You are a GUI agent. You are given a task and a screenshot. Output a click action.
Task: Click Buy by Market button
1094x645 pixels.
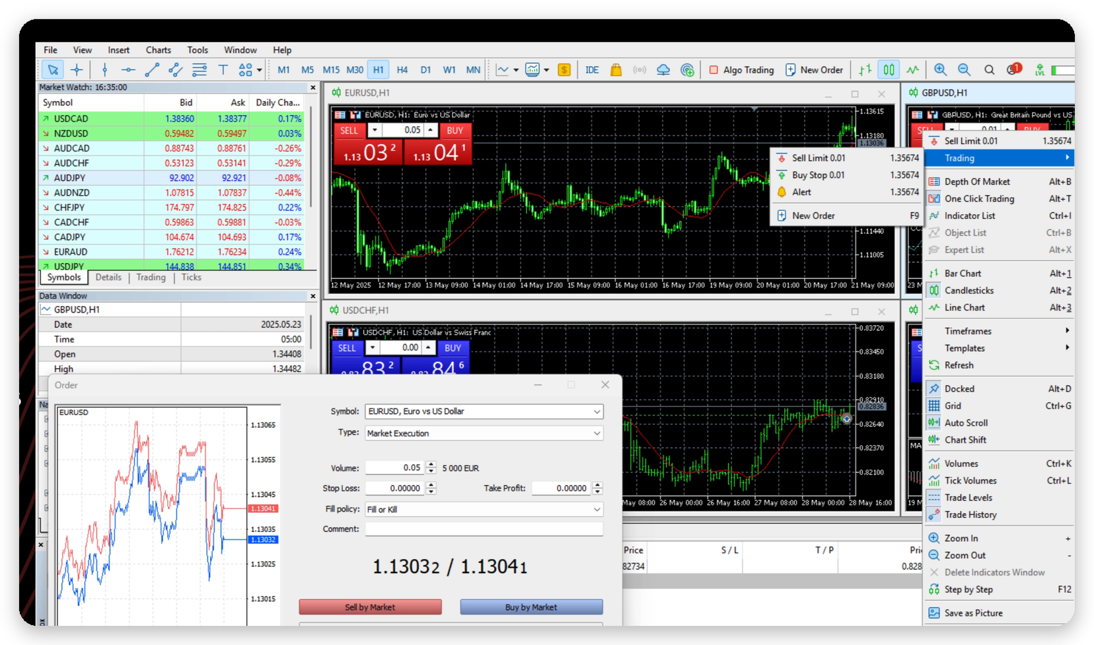point(531,607)
